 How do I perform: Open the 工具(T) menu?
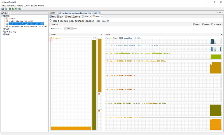click(x=27, y=6)
